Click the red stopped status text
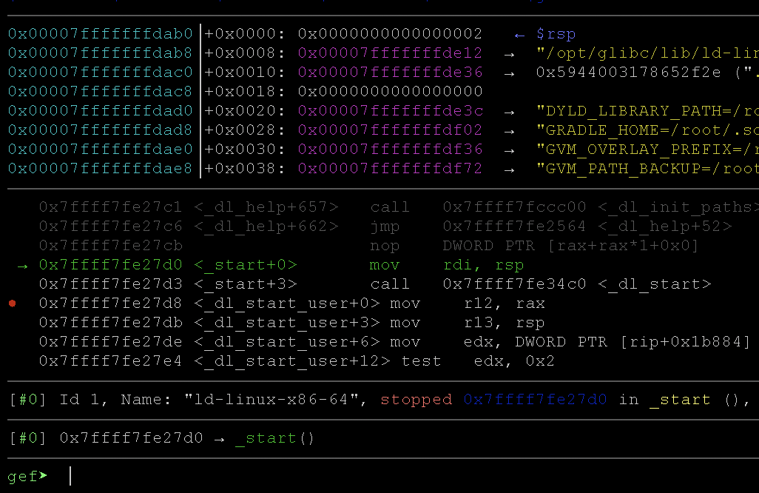Screen dimensions: 759x493 coord(416,400)
